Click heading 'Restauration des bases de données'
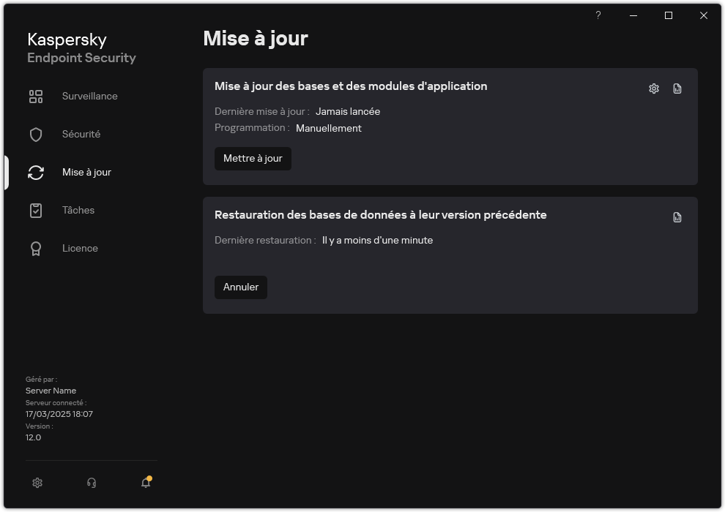The image size is (725, 512). pyautogui.click(x=380, y=215)
